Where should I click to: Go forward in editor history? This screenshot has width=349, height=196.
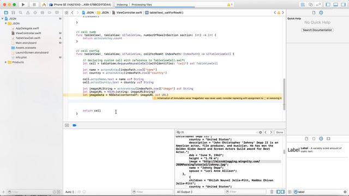coord(77,13)
